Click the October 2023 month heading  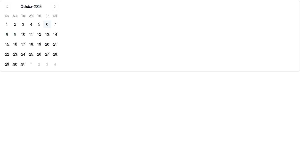pyautogui.click(x=31, y=7)
